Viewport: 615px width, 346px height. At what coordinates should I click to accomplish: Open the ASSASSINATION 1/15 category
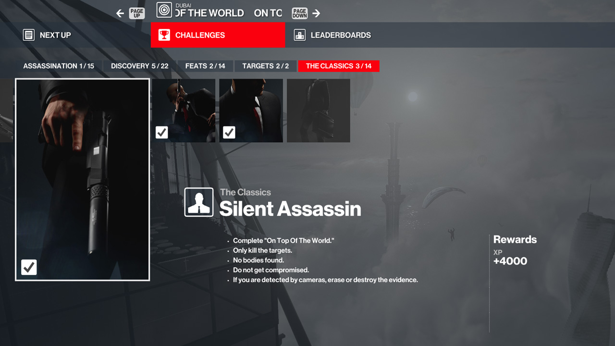point(58,66)
